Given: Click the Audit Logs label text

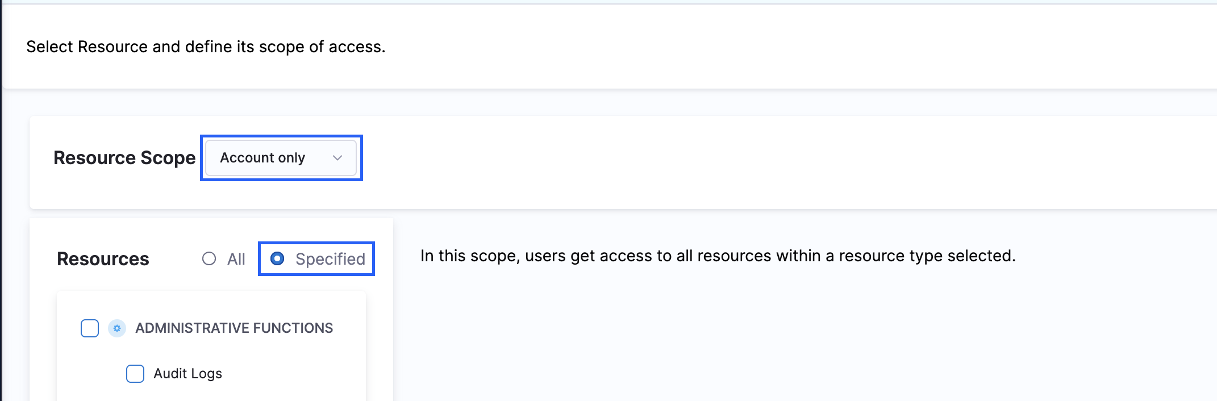Looking at the screenshot, I should [188, 374].
